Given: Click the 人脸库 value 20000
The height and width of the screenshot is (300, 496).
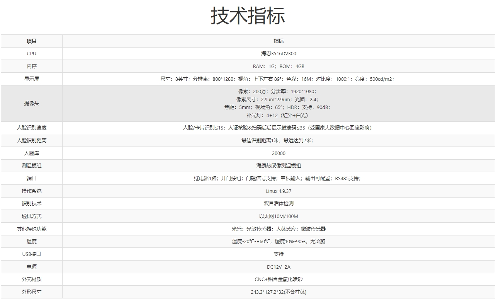Looking at the screenshot, I should tap(279, 153).
